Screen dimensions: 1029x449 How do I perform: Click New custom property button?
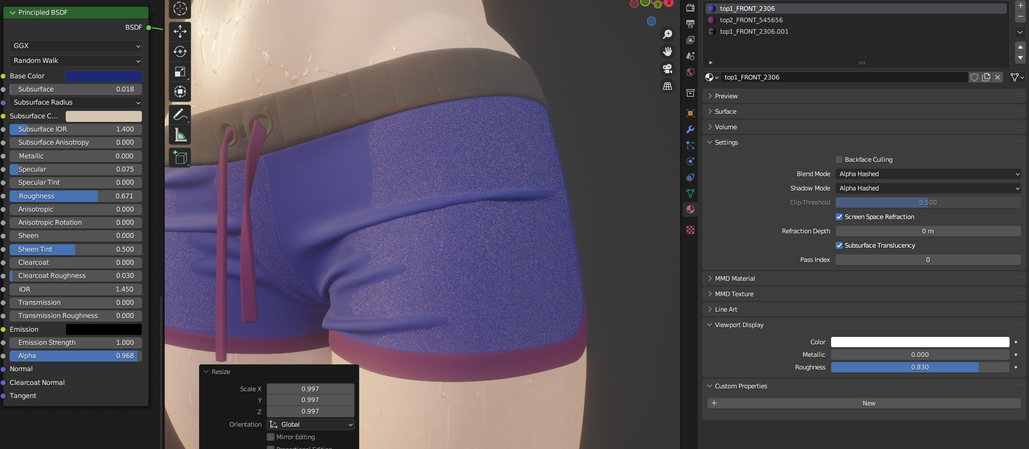(864, 403)
